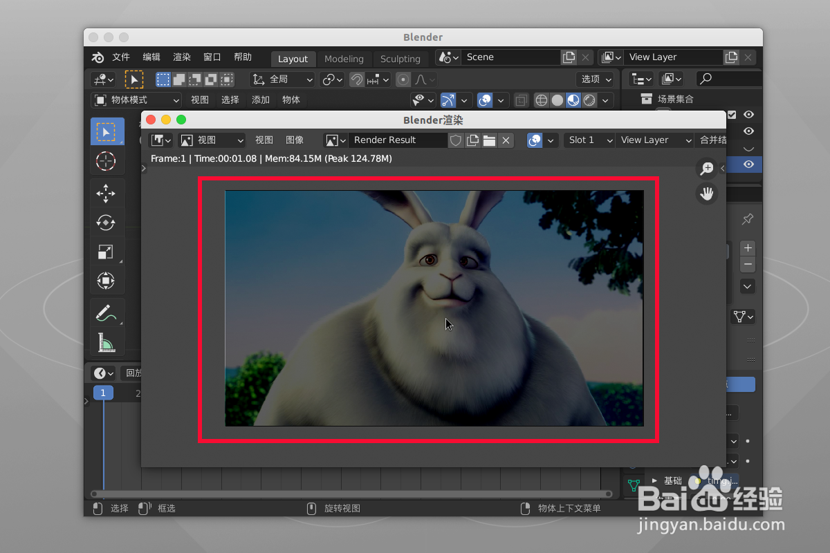Choose the extend selection mode icon
Screen dimensions: 830x553
point(179,79)
